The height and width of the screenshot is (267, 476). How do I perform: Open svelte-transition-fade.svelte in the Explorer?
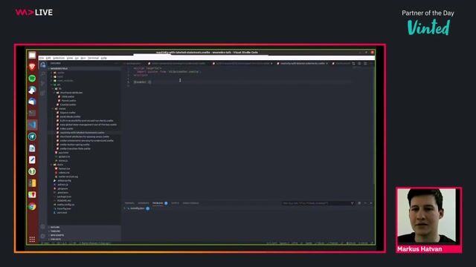(x=75, y=148)
